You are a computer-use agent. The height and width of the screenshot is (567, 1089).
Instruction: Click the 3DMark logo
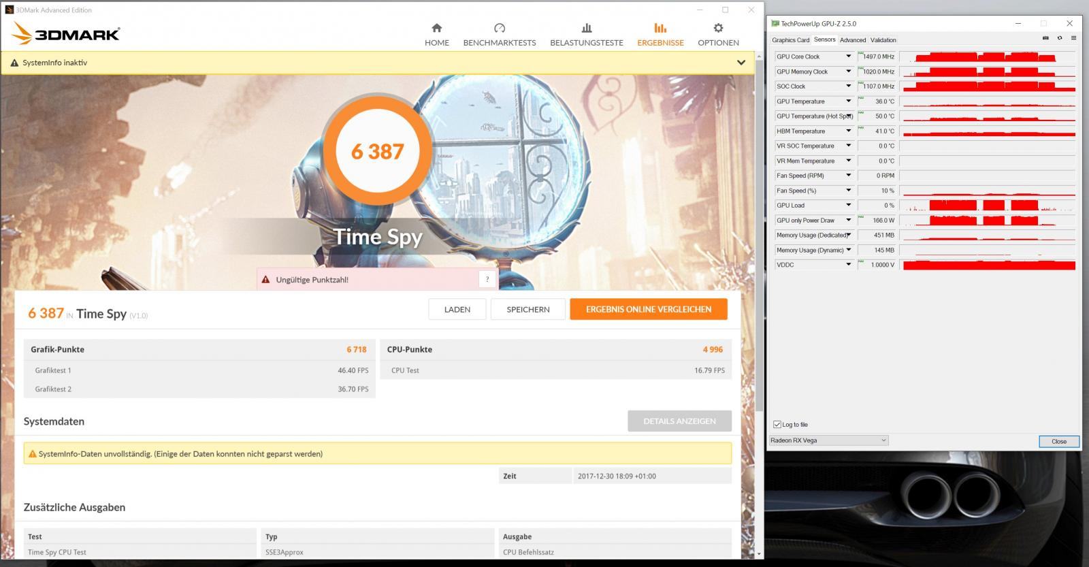coord(67,33)
